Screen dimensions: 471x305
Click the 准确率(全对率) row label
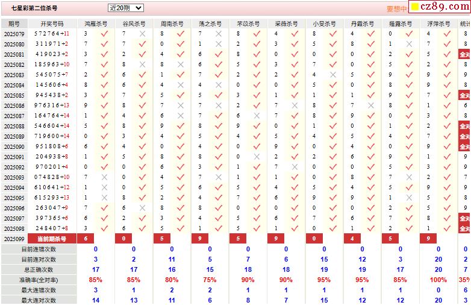coord(39,280)
